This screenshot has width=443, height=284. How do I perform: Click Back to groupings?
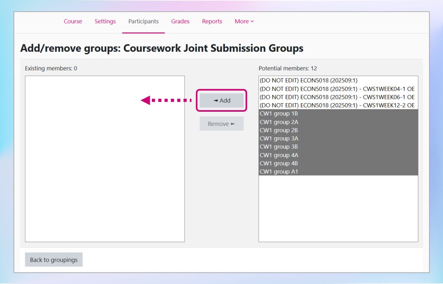53,259
